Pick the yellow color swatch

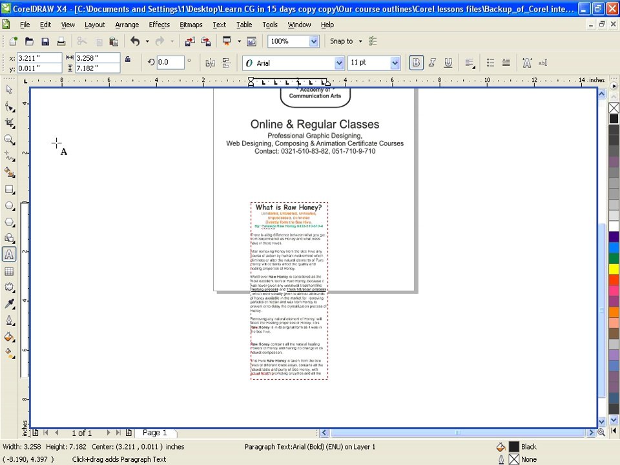(x=614, y=269)
